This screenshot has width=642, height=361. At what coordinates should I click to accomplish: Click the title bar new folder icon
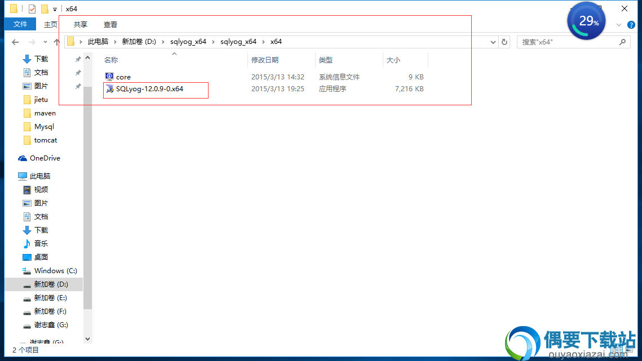click(x=45, y=8)
